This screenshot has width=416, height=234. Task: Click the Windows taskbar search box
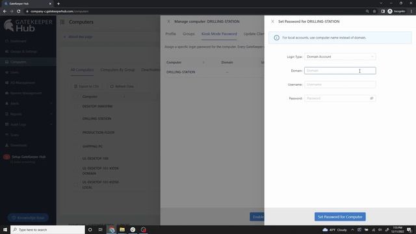tap(47, 229)
